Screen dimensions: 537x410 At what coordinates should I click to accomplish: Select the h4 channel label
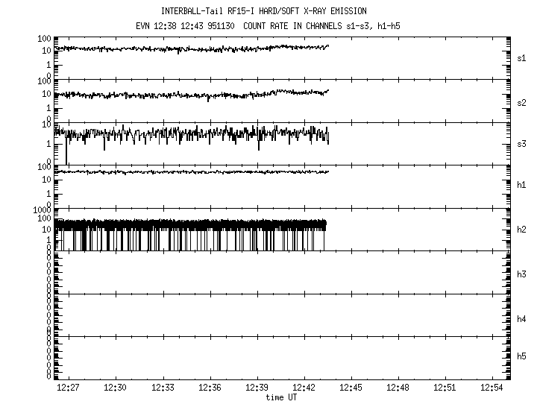(x=521, y=319)
